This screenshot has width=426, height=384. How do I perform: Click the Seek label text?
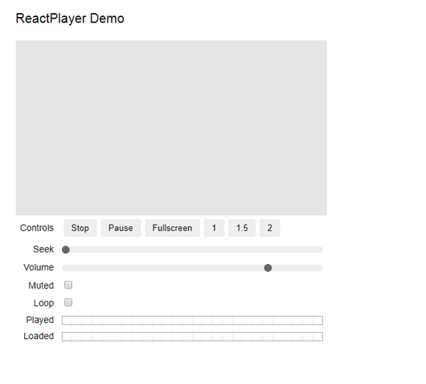43,249
